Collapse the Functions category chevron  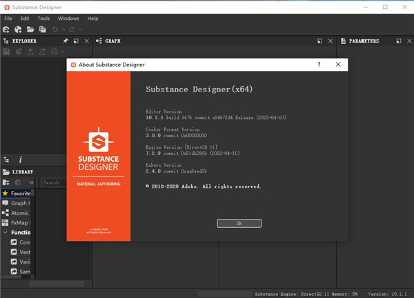point(6,233)
